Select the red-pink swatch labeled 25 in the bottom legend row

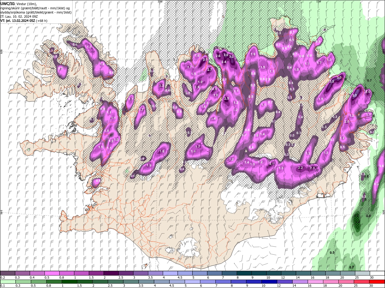coord(362,281)
